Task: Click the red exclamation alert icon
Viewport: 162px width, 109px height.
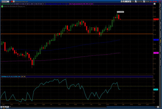Action: point(12,2)
